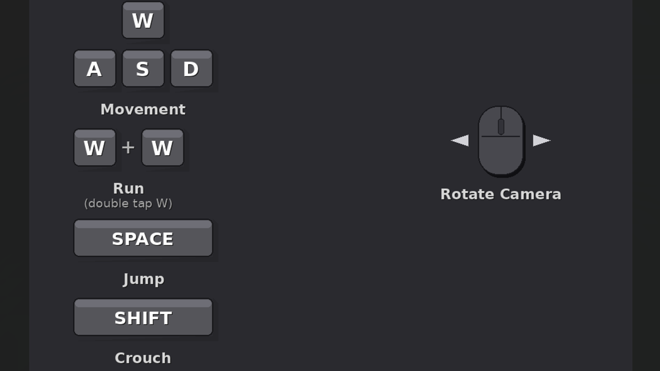Viewport: 660px width, 371px height.
Task: Click the left button of the mouse icon
Action: 490,123
